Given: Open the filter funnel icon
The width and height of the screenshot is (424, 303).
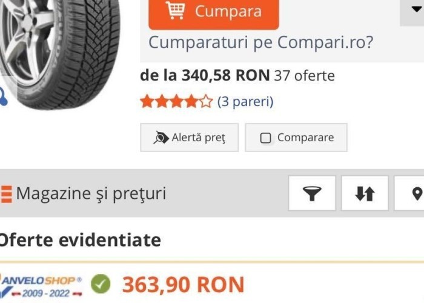Looking at the screenshot, I should pyautogui.click(x=312, y=193).
